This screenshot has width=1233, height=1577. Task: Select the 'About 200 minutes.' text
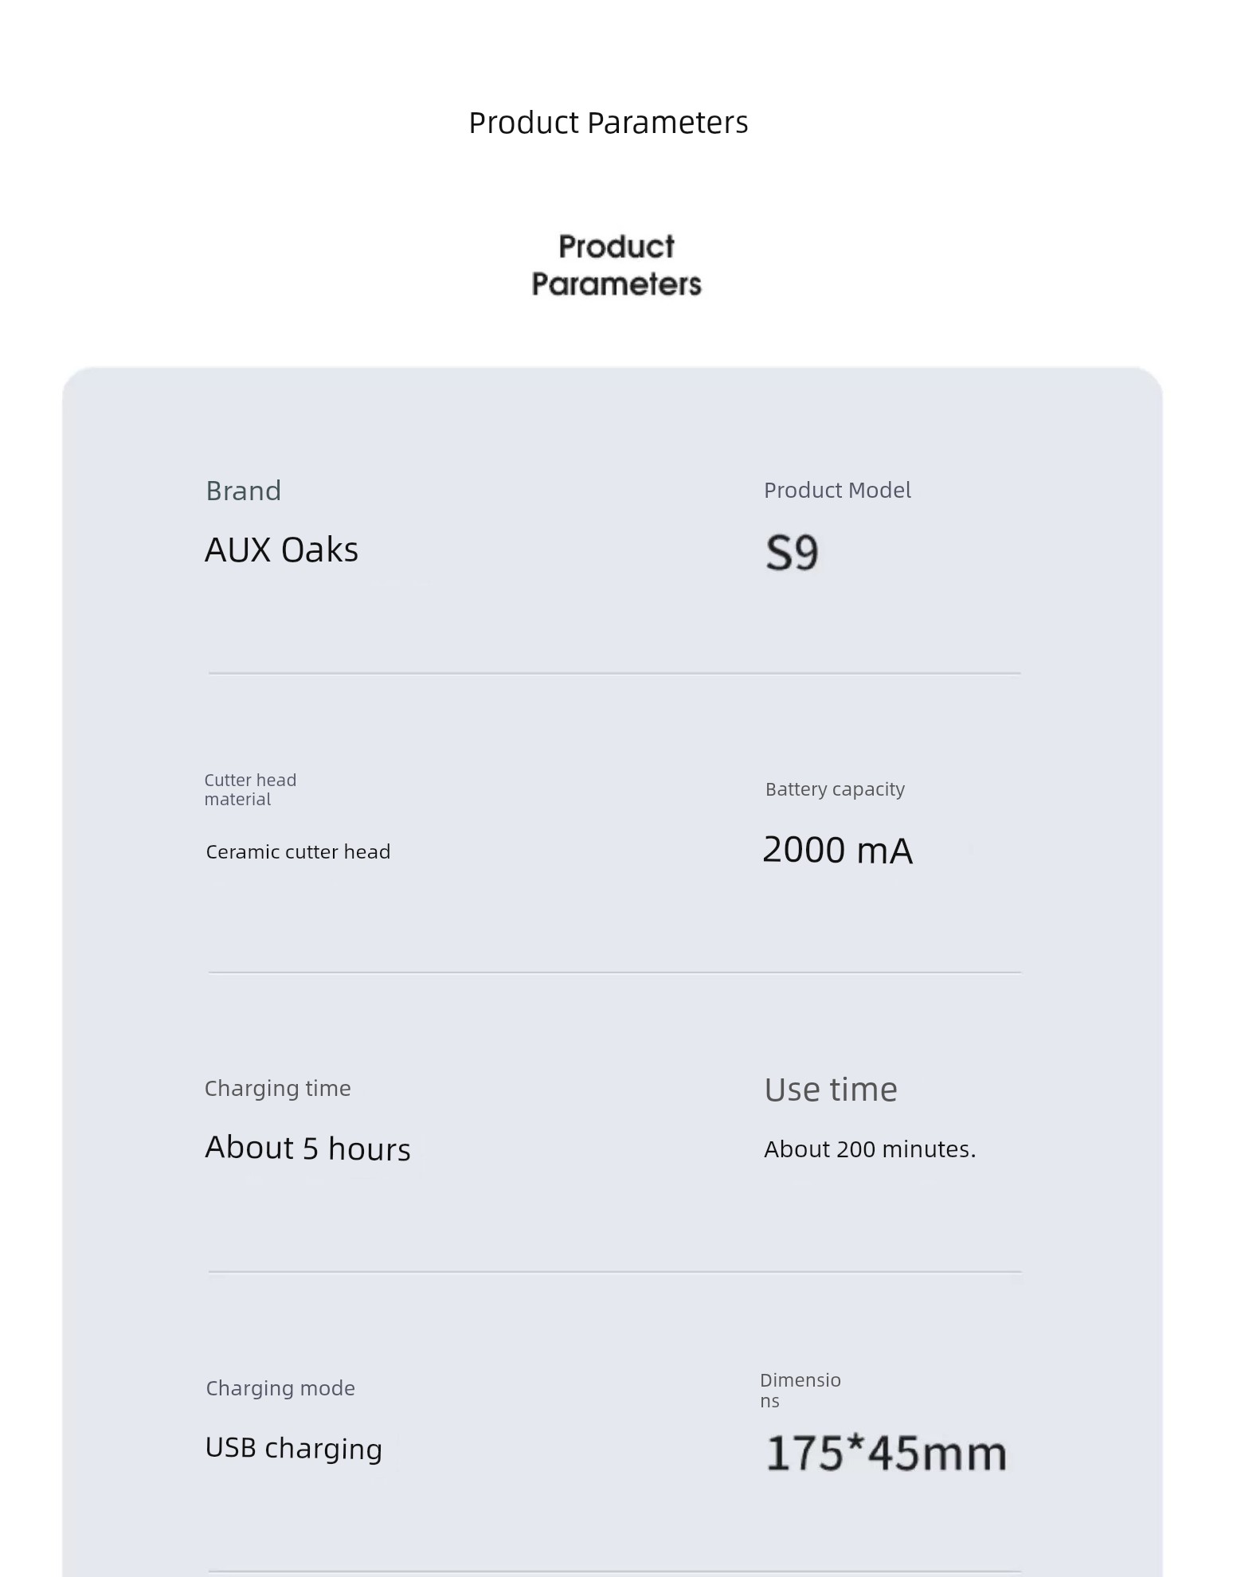click(x=870, y=1149)
